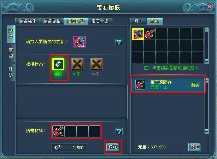This screenshot has width=217, height=159.
Task: Open the 宝石合成 tab
Action: coord(100,21)
